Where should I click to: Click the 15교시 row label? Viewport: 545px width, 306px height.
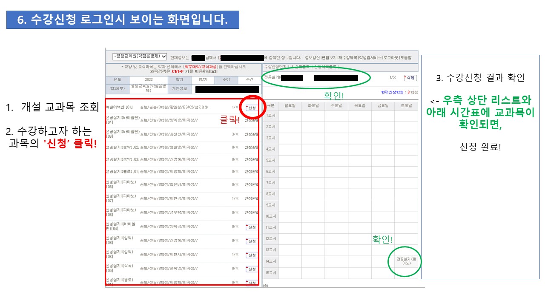click(x=271, y=272)
